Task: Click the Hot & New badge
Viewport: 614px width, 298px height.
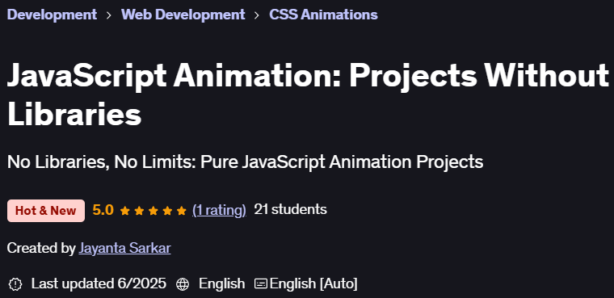Action: (46, 211)
